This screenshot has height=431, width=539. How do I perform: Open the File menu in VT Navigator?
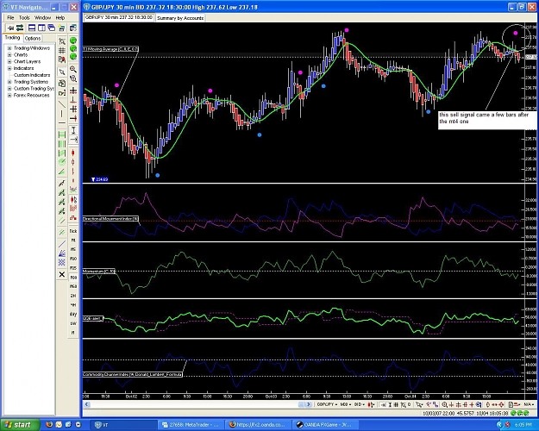click(10, 17)
